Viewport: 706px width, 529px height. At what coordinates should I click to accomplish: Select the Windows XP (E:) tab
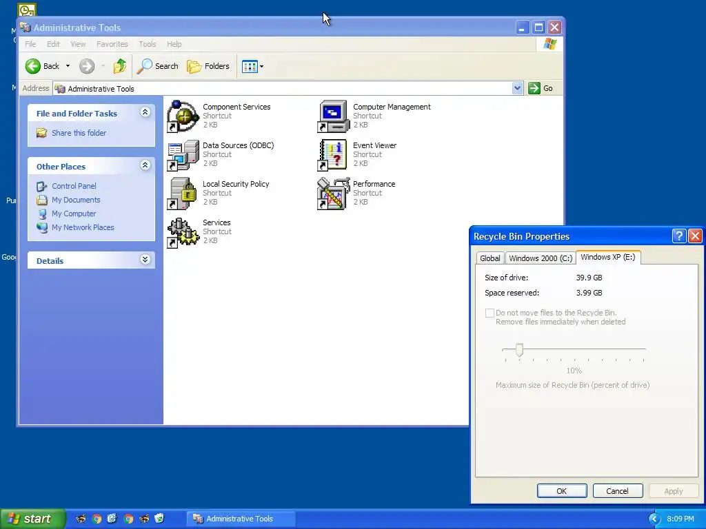click(x=608, y=257)
